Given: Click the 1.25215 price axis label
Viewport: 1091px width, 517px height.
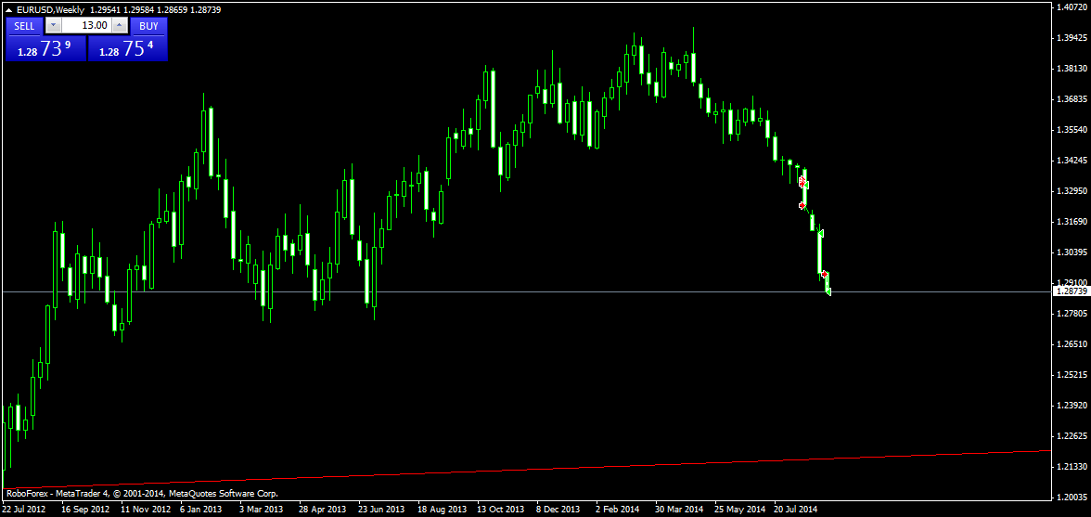Looking at the screenshot, I should tap(1072, 374).
